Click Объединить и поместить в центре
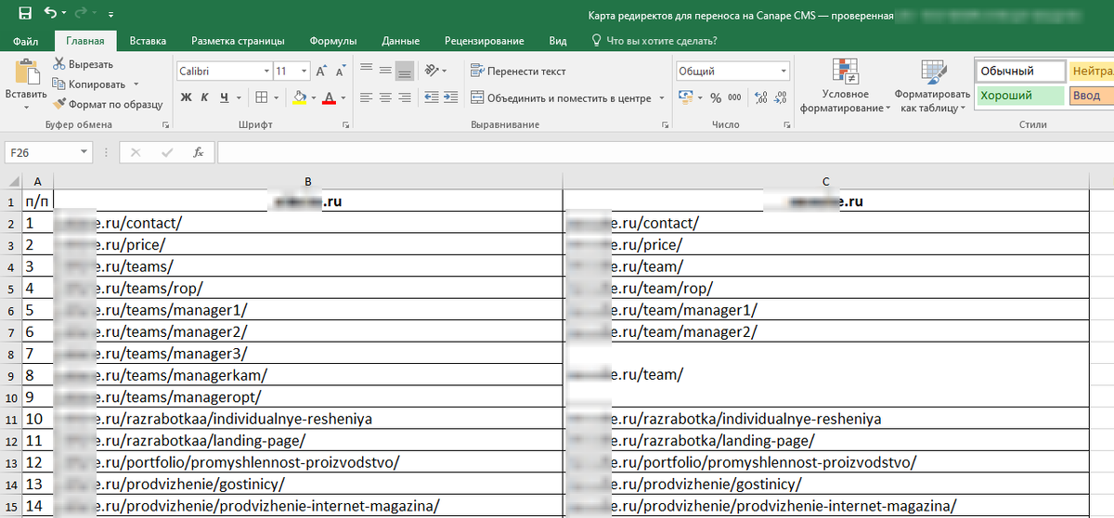Screen dimensions: 1114x518 click(562, 97)
